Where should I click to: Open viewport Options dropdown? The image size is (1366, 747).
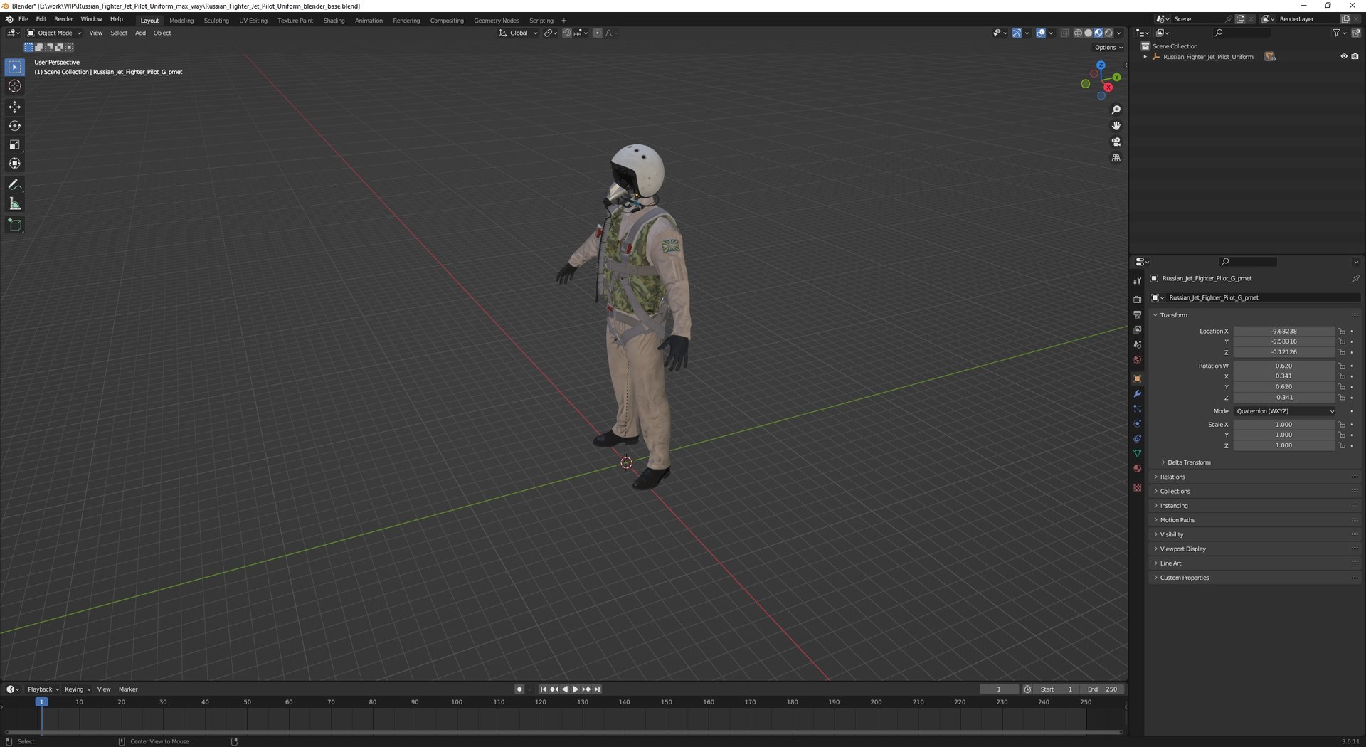tap(1108, 48)
